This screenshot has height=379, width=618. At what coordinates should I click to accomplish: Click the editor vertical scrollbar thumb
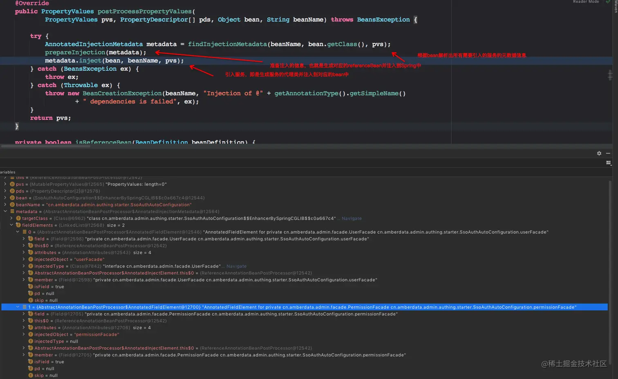(x=610, y=75)
